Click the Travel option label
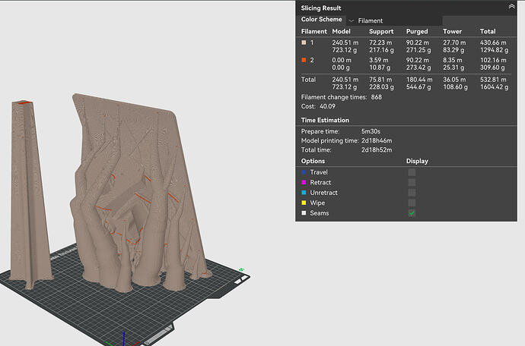Viewport: 525px width, 346px height. pos(319,172)
